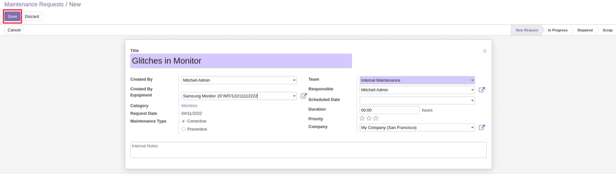Click the Responsible label

321,89
